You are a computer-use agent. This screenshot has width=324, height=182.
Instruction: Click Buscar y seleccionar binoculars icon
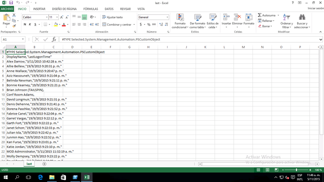tap(302, 17)
